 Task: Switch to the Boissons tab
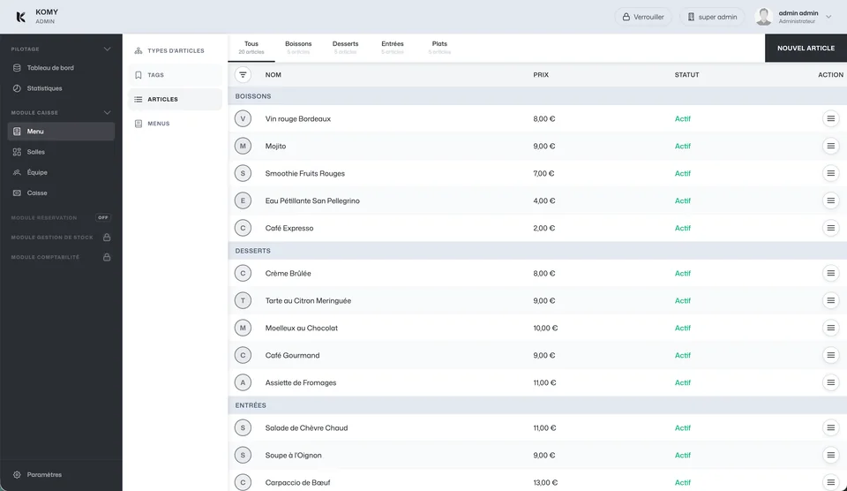coord(298,48)
